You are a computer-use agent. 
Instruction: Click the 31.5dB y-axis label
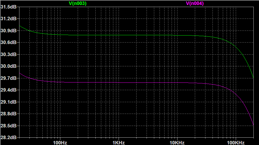(9, 7)
